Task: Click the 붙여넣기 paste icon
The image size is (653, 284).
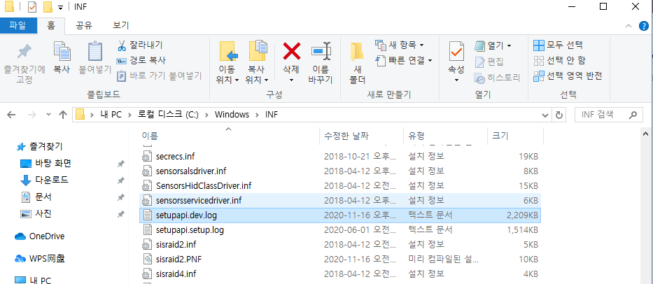Action: coord(95,52)
